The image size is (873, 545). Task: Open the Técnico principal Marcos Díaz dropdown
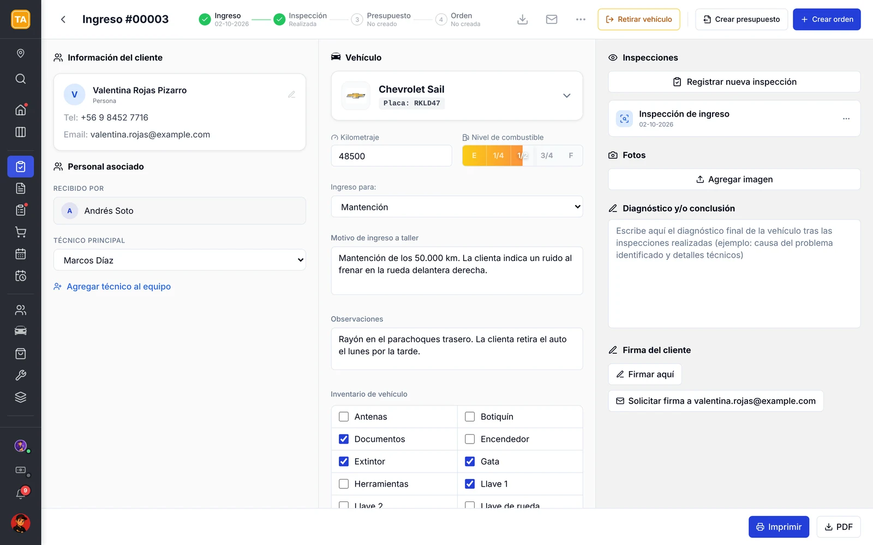180,260
